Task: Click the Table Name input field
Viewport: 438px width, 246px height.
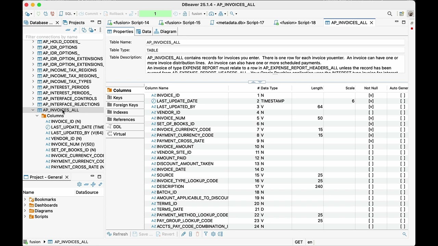Action: 275,42
